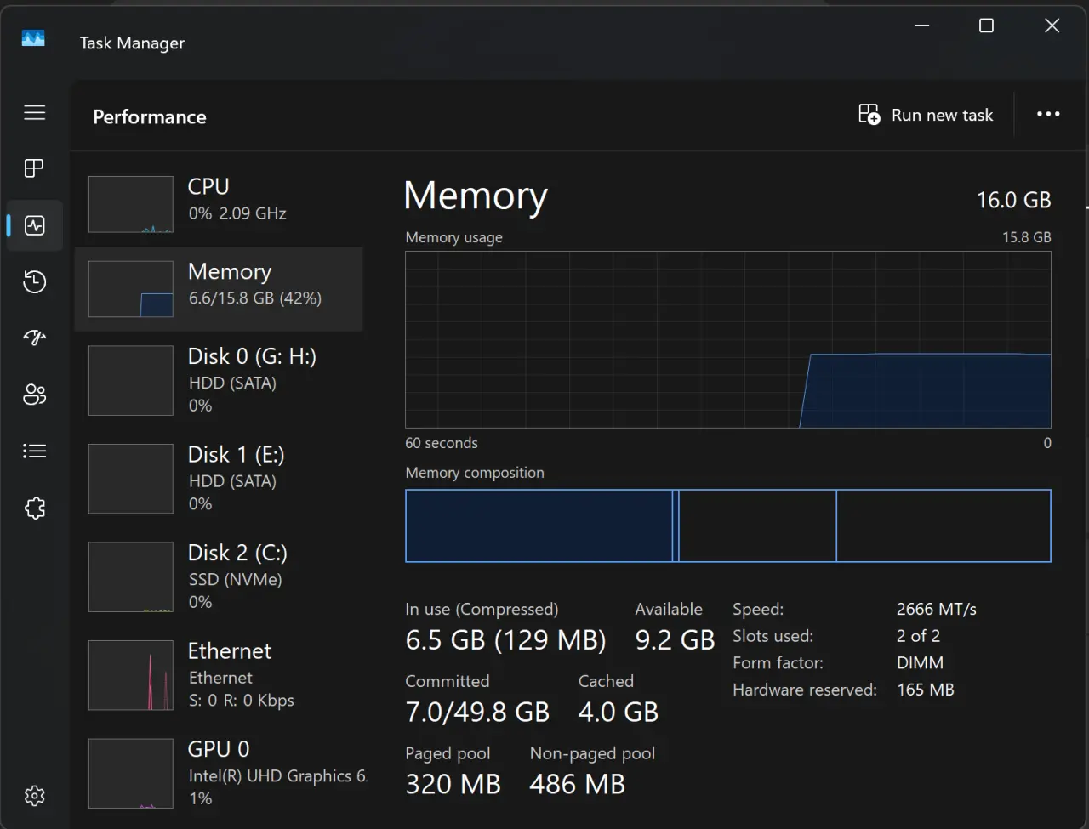Click the Task Manager window title
This screenshot has width=1089, height=829.
pyautogui.click(x=132, y=43)
